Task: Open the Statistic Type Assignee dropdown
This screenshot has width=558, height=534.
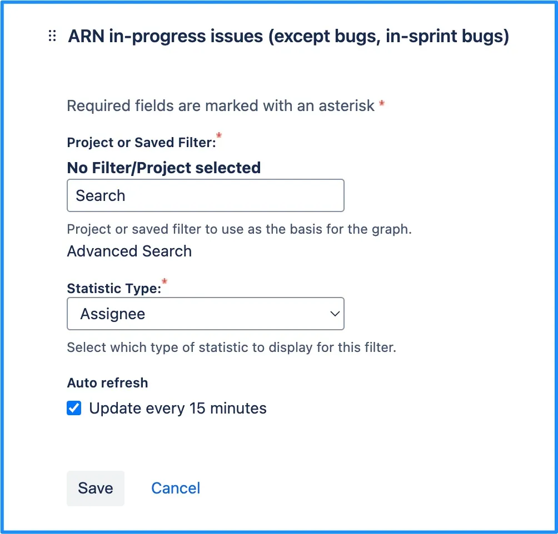Action: click(x=205, y=314)
